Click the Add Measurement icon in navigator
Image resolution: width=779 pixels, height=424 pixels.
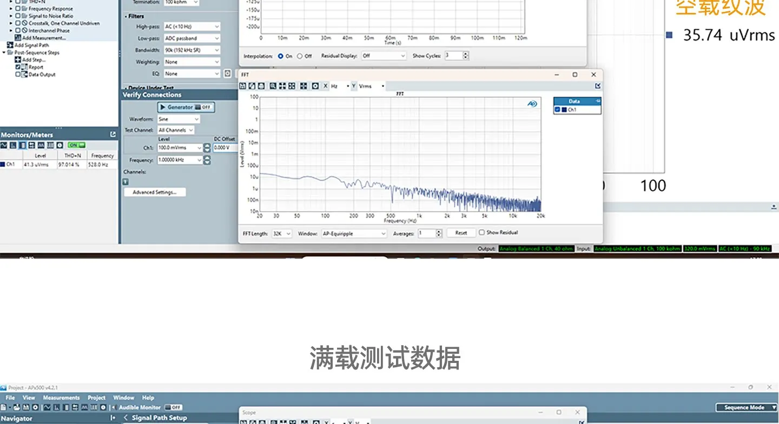click(19, 38)
